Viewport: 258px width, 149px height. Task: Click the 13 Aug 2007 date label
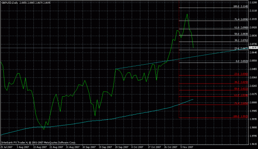40,147
